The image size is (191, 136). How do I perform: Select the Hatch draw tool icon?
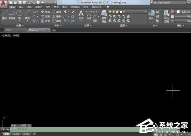[34, 21]
